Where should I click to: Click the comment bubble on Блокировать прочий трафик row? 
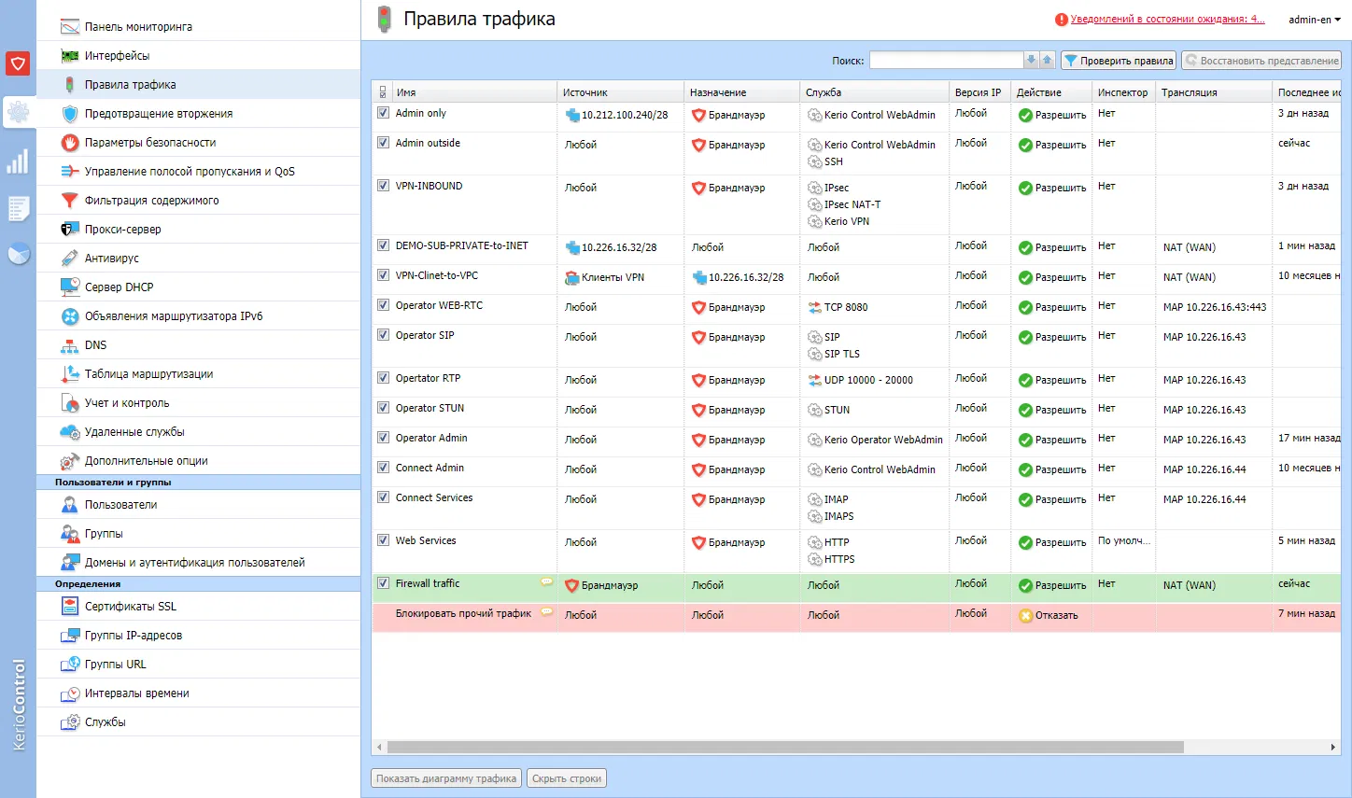click(547, 612)
